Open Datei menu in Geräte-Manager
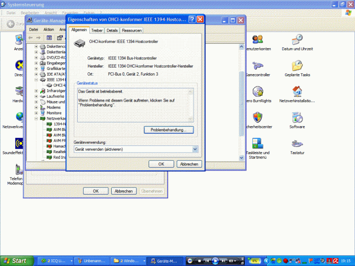The width and height of the screenshot is (355, 266). (x=34, y=30)
